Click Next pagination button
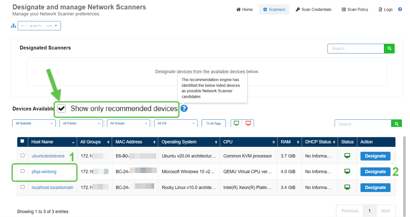The height and width of the screenshot is (217, 410). coord(386,211)
